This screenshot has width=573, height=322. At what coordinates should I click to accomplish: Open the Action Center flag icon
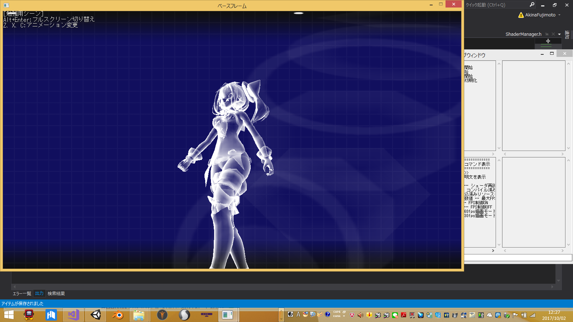pyautogui.click(x=515, y=315)
